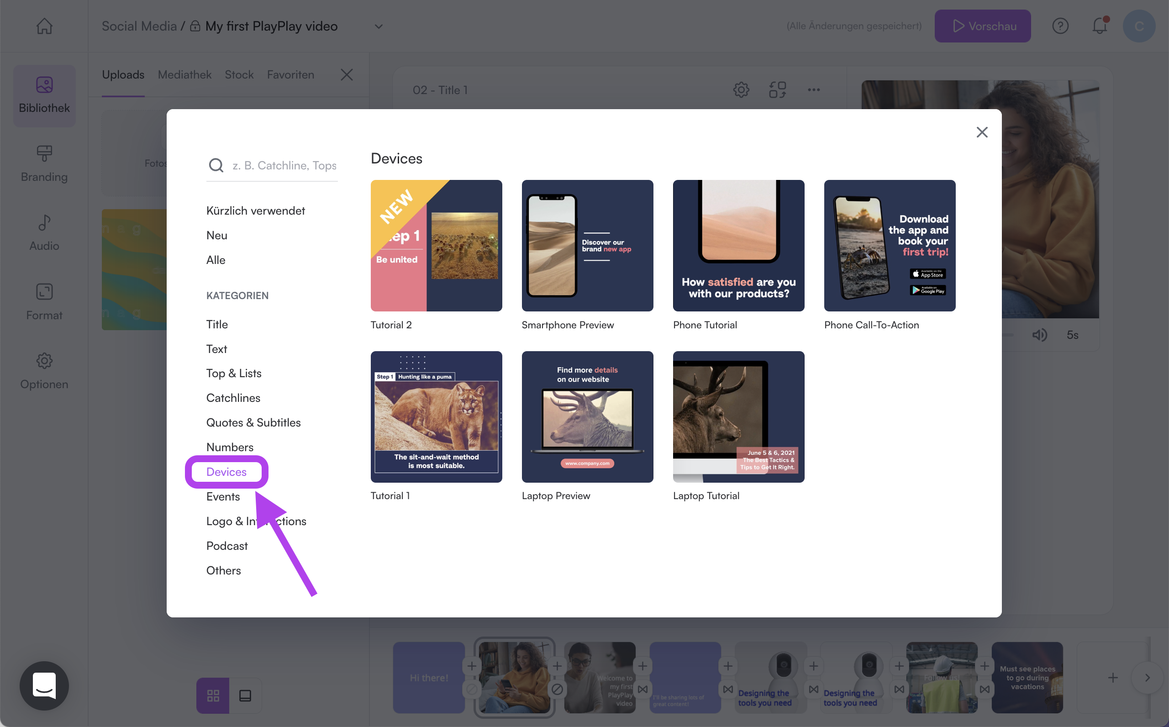Click the replace screen template icon

(x=777, y=90)
